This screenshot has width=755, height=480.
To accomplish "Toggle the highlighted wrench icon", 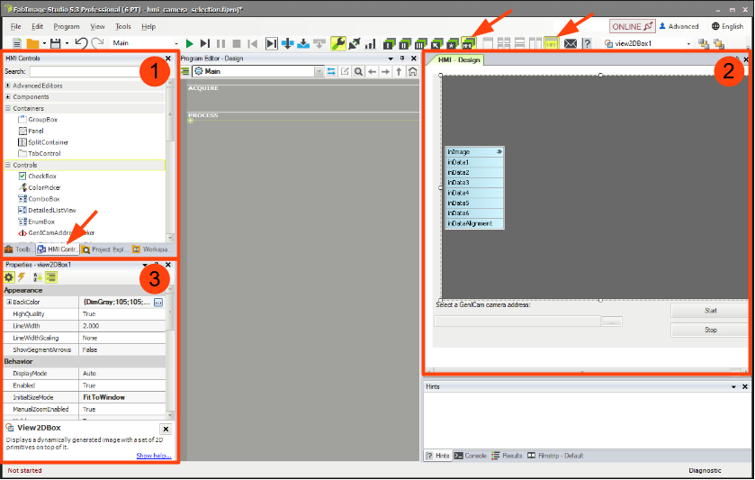I will 338,44.
